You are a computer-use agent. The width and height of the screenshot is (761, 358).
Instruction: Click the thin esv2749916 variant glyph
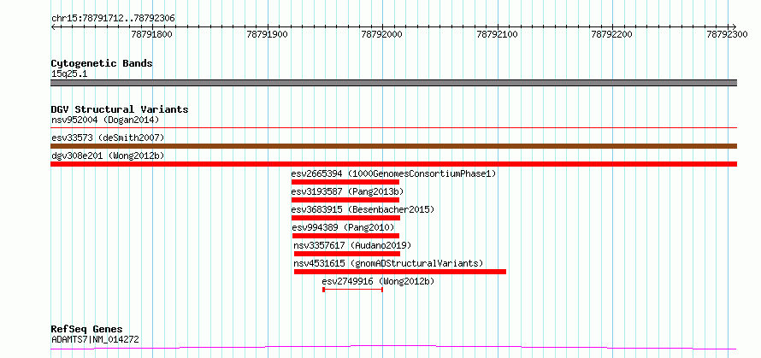coord(353,290)
